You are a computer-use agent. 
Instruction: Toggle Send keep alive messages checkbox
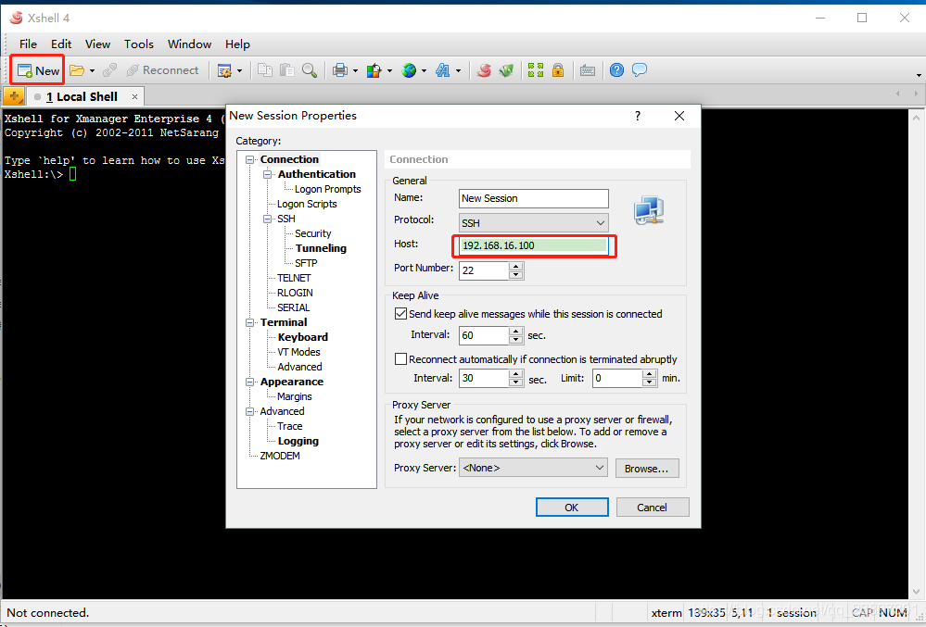click(x=401, y=314)
